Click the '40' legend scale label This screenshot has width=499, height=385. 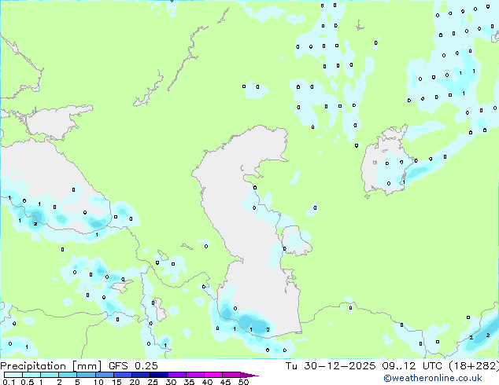[207, 382]
